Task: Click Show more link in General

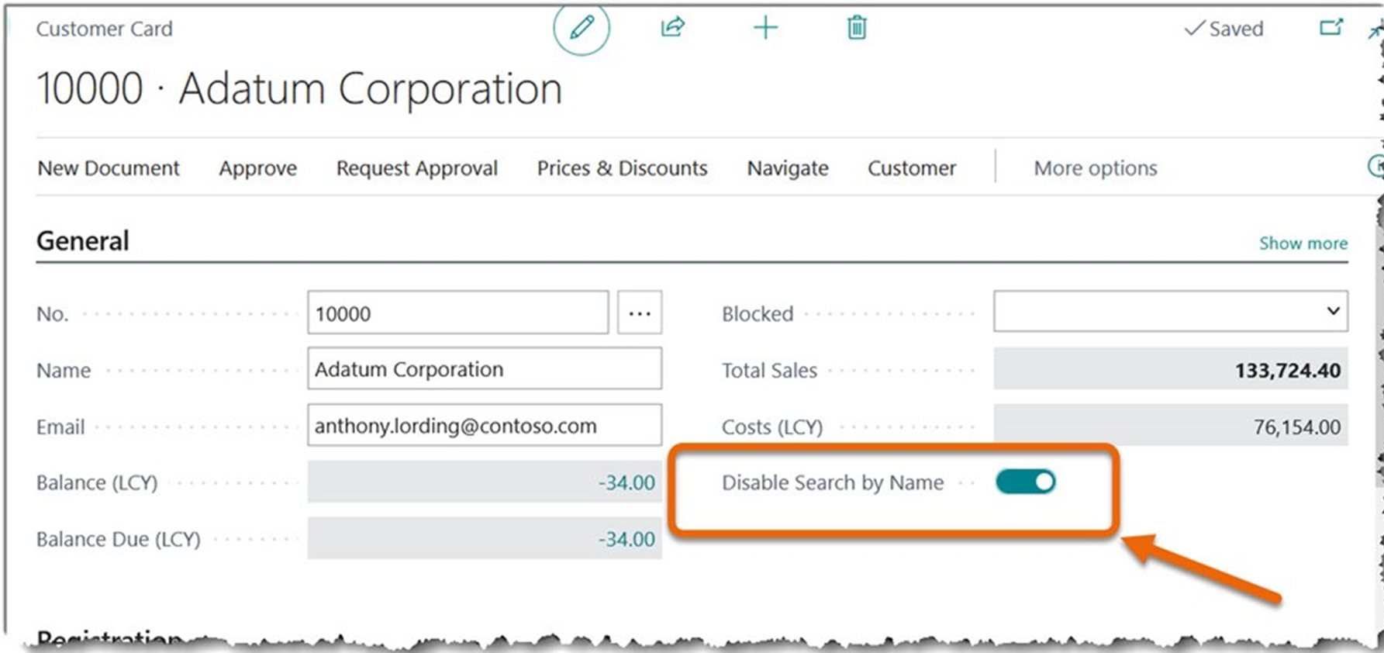Action: pos(1303,244)
